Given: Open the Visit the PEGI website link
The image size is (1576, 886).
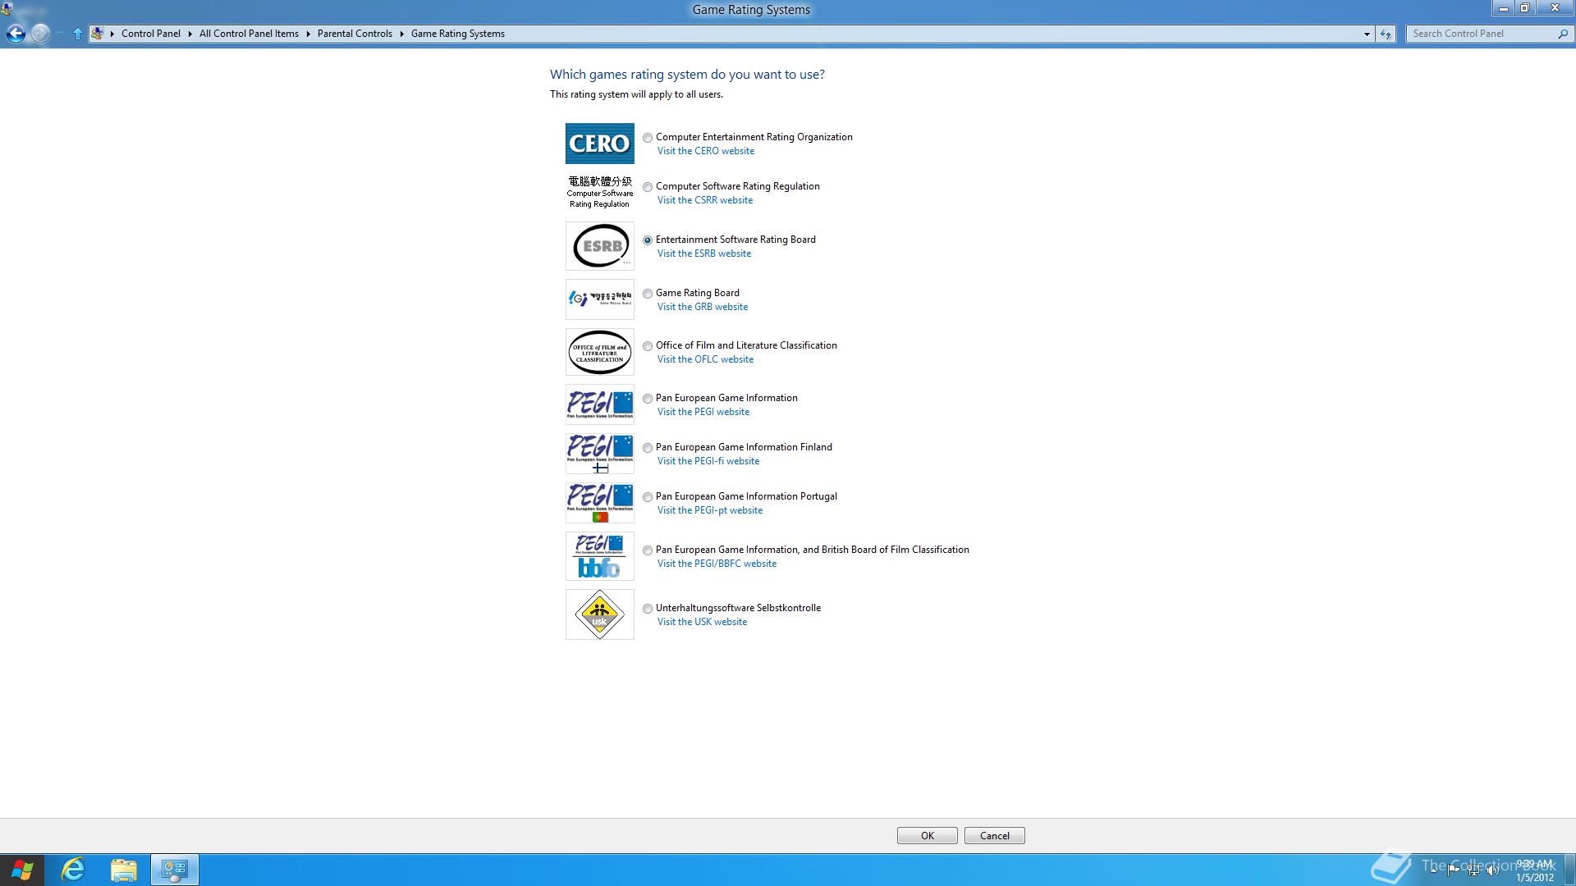Looking at the screenshot, I should [703, 412].
